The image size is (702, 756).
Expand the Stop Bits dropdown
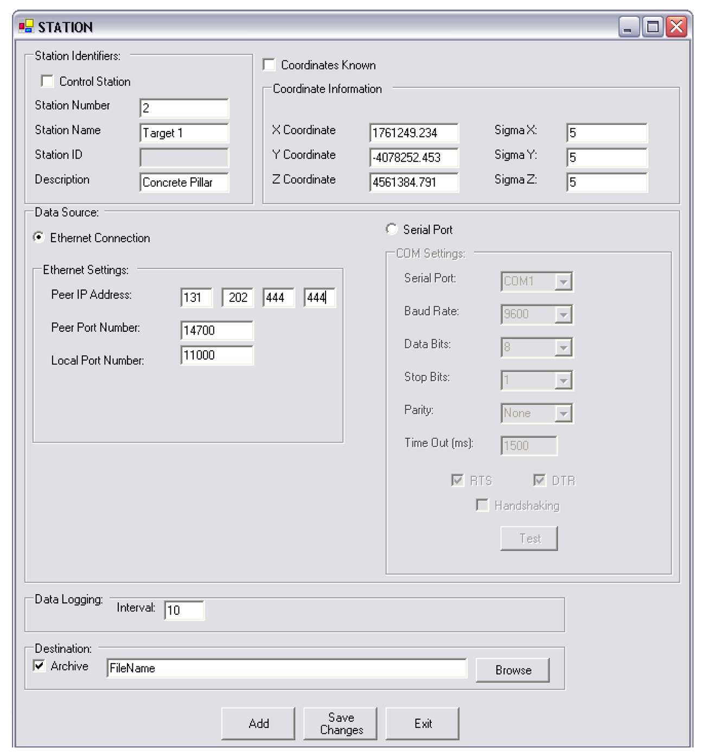(564, 380)
